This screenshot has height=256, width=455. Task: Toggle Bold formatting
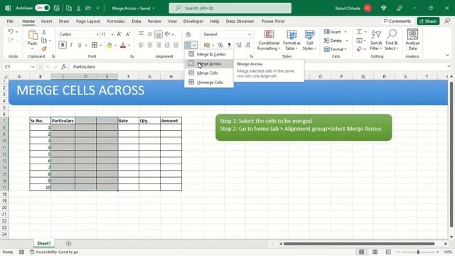click(x=63, y=45)
